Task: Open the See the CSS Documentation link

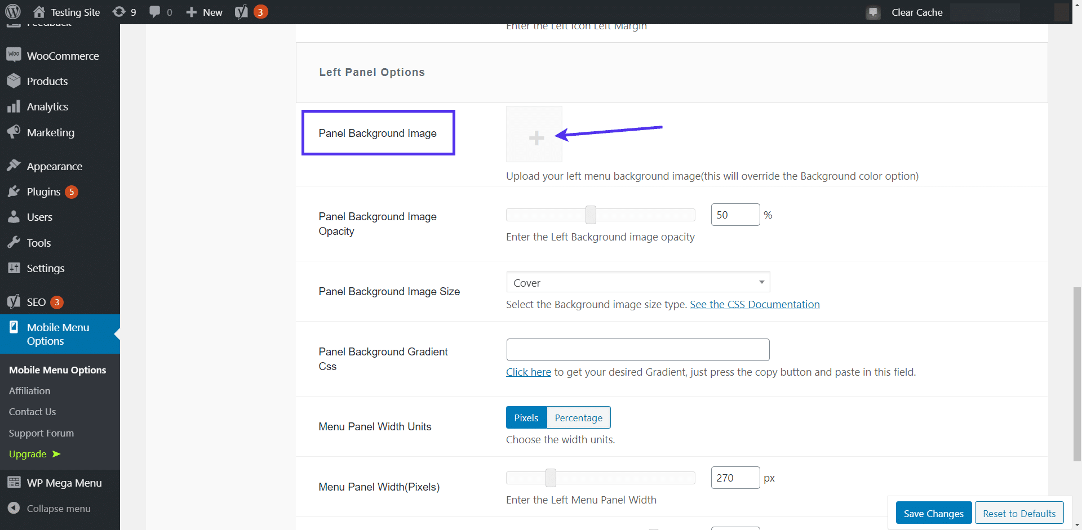Action: point(755,304)
